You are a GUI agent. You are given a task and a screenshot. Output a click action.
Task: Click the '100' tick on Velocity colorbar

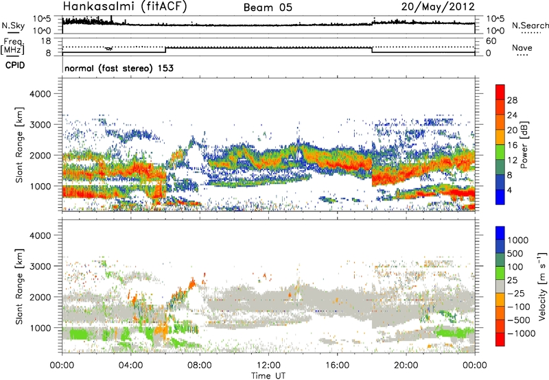pos(515,267)
